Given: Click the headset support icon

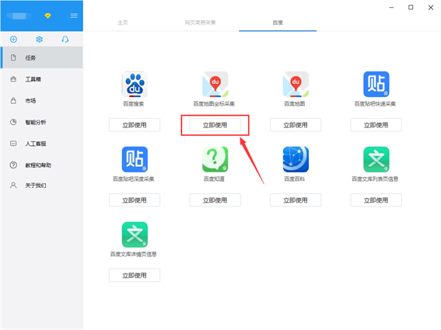Looking at the screenshot, I should (65, 40).
